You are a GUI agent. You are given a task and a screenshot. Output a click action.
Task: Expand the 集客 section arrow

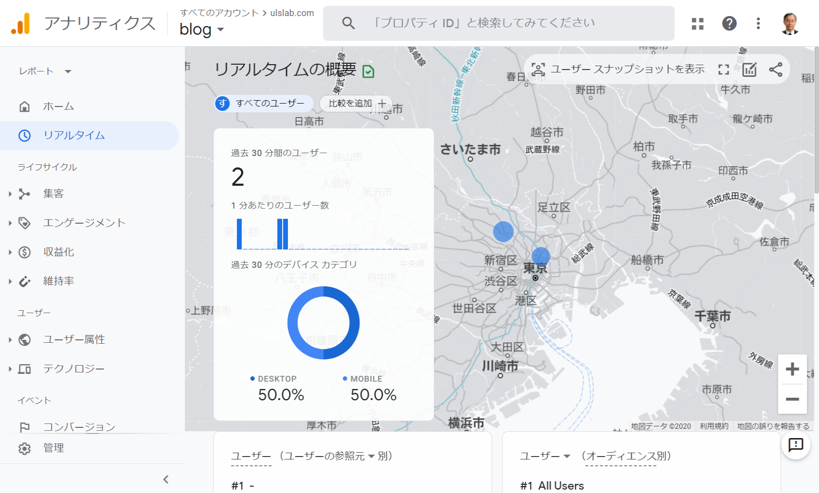click(x=10, y=194)
